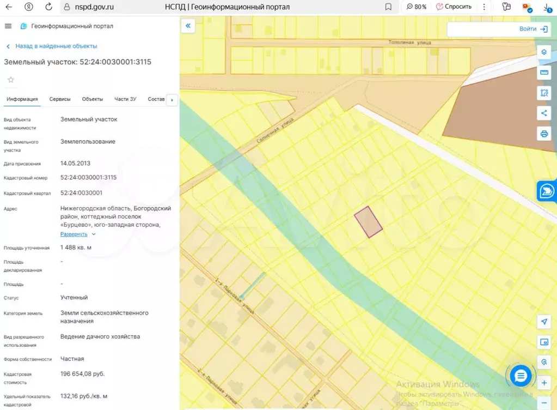Toggle the overview map icon
Screen dimensions: 557x410
tap(544, 342)
